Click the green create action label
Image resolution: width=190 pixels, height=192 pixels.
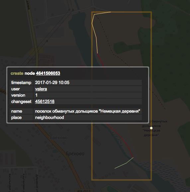coord(17,73)
